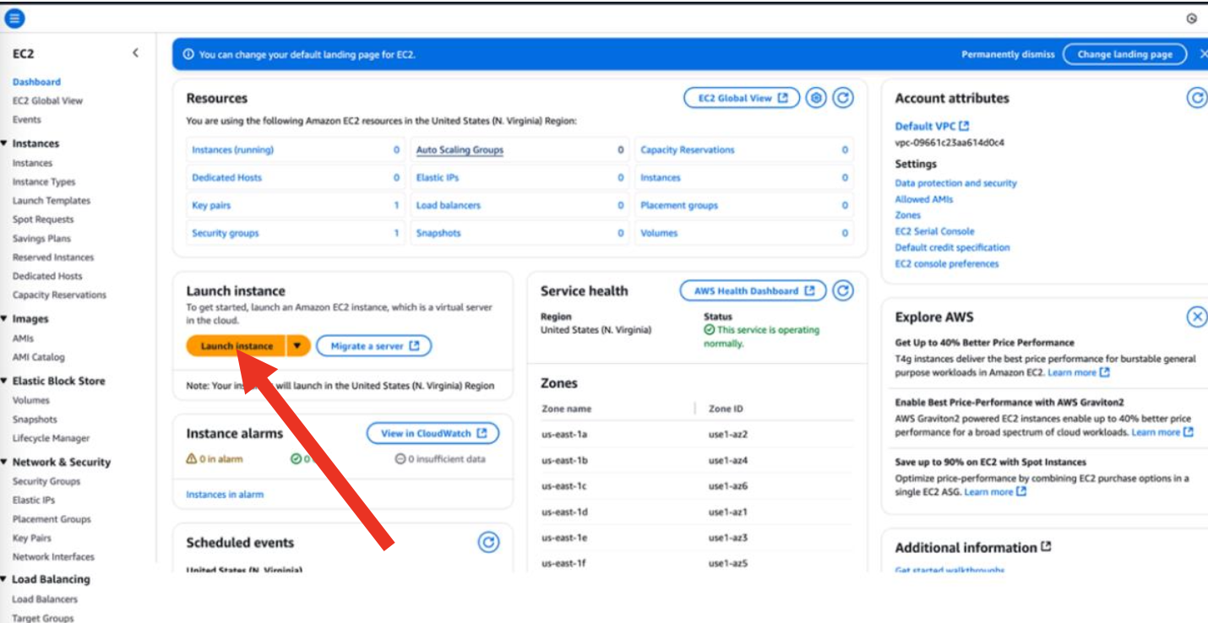Open the Launch instance dropdown arrow

(298, 346)
